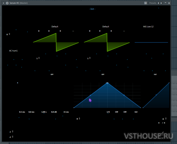Open the plugin options arrow beside the gear
Screen dimensions: 177x144
(x=4, y=3)
